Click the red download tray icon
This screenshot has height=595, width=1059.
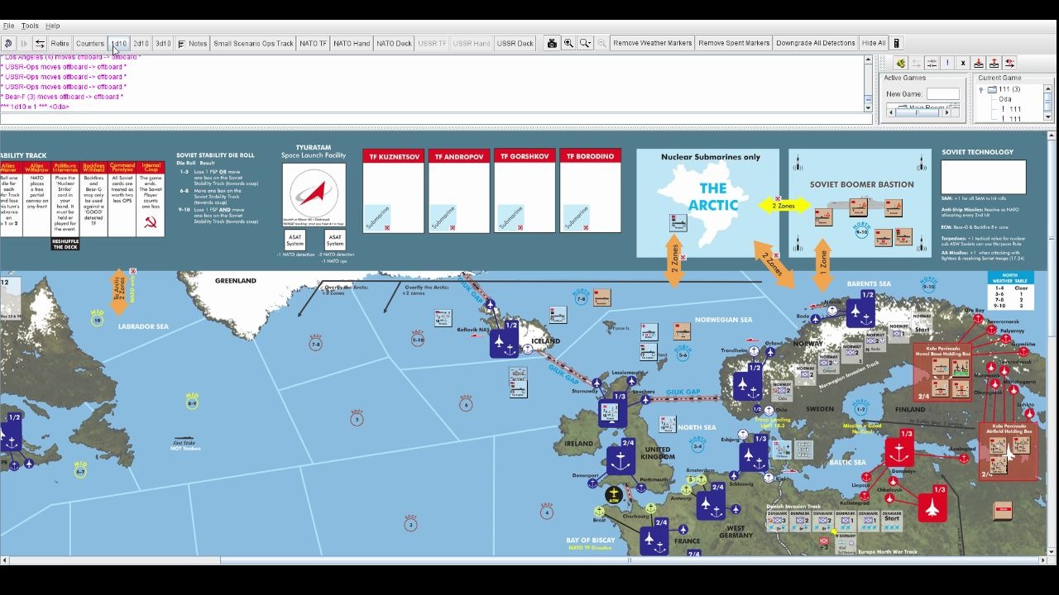[979, 63]
